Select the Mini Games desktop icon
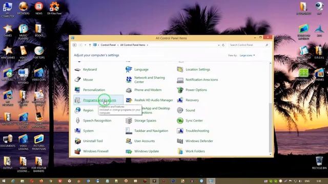 8,53
